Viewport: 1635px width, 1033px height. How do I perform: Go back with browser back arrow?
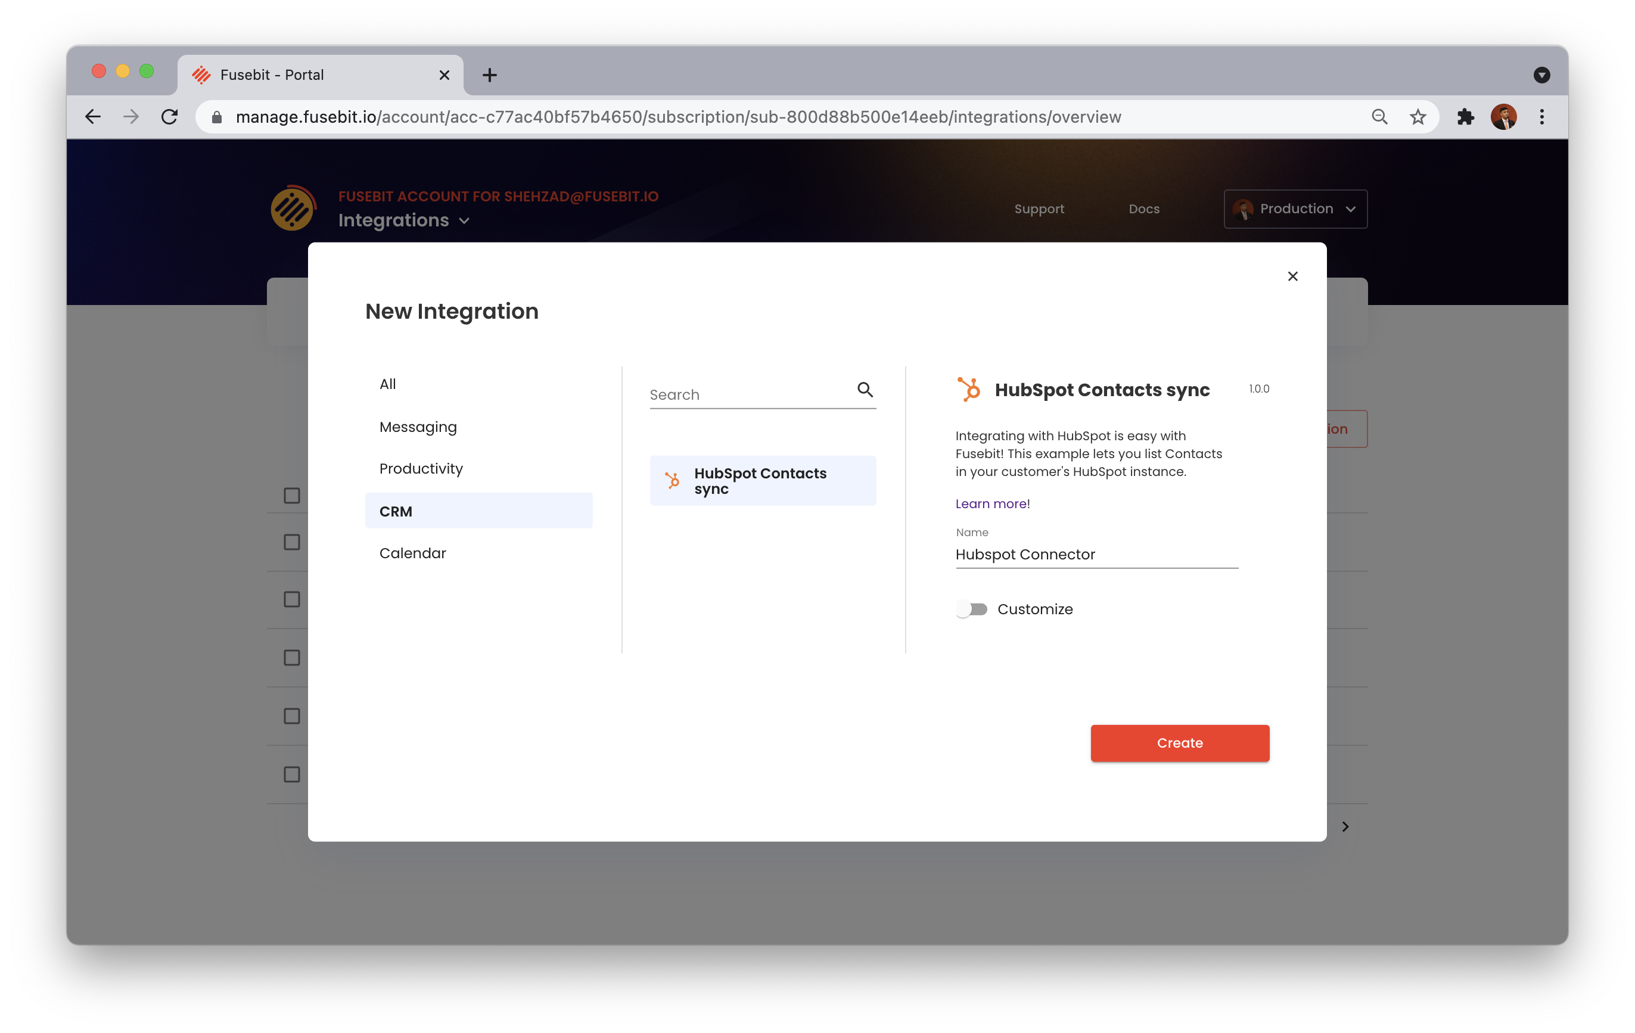(93, 117)
